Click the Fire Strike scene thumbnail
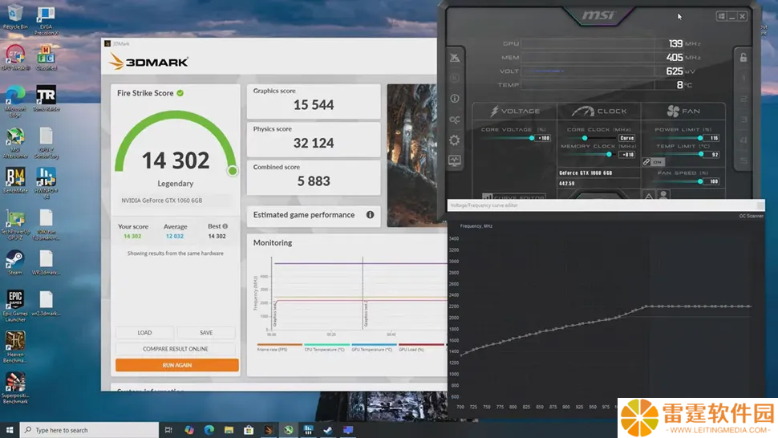This screenshot has width=778, height=438. coord(411,156)
